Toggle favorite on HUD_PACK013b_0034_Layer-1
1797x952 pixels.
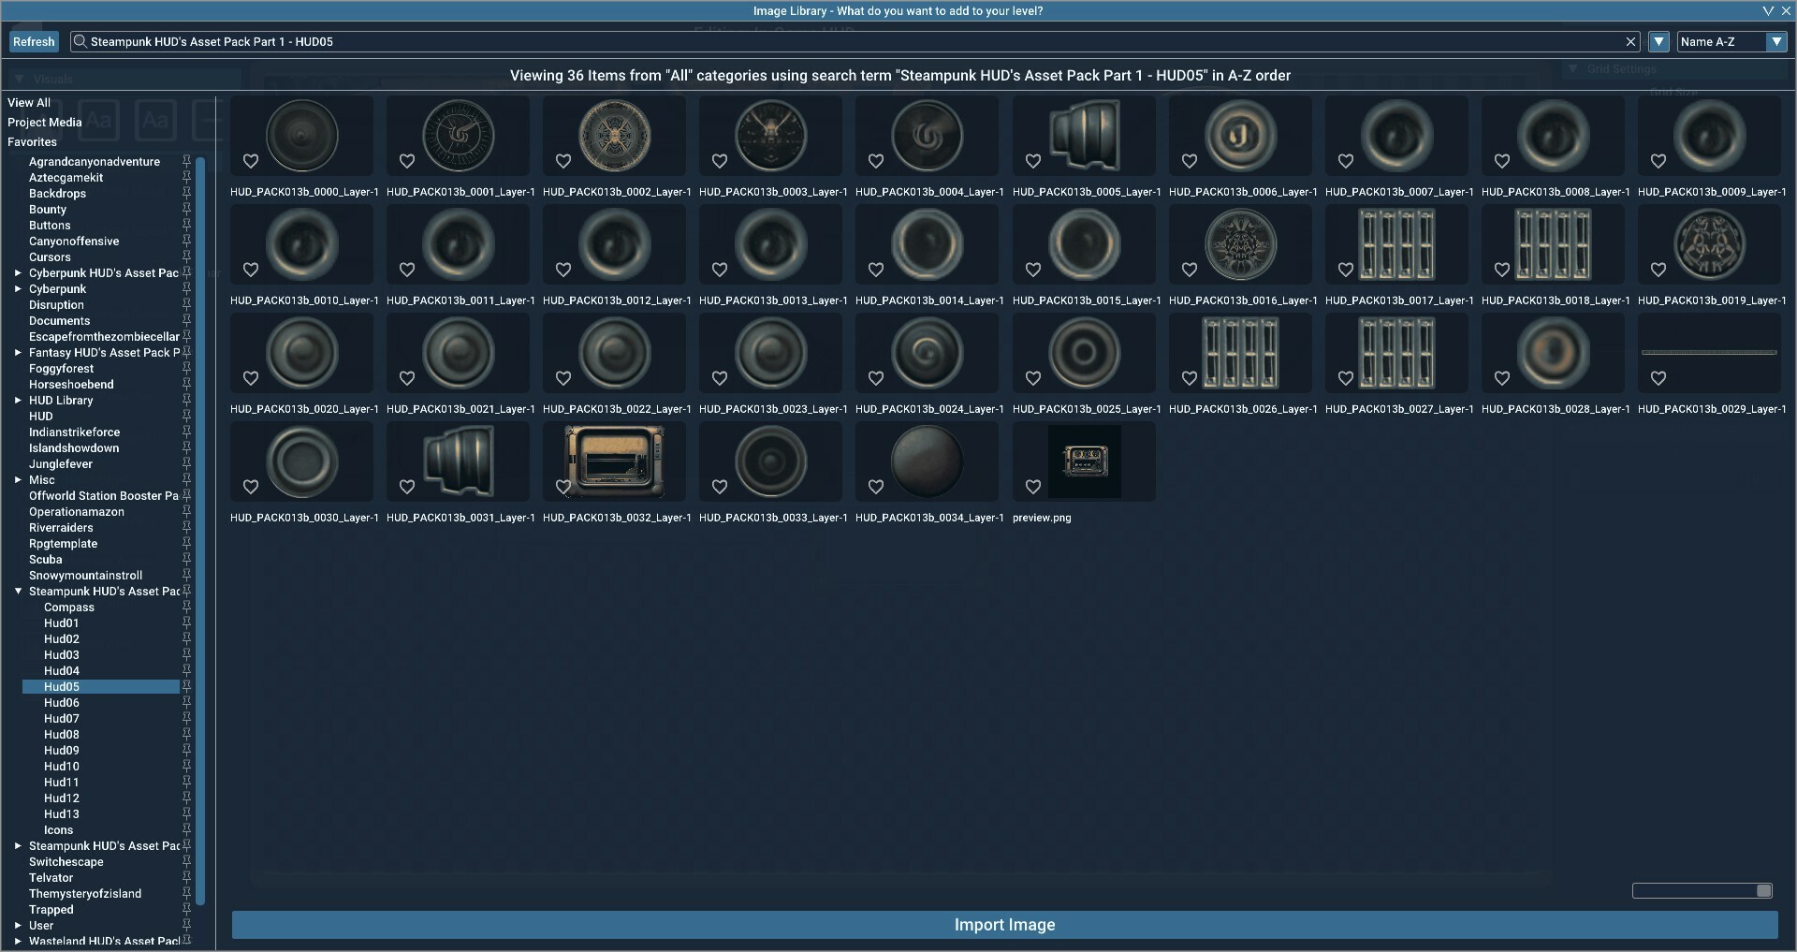875,487
